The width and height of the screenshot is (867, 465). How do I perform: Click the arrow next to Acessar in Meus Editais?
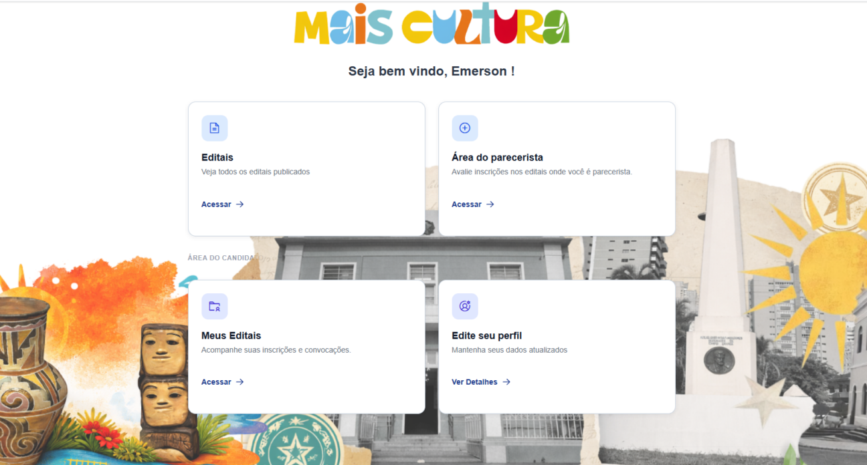(240, 382)
